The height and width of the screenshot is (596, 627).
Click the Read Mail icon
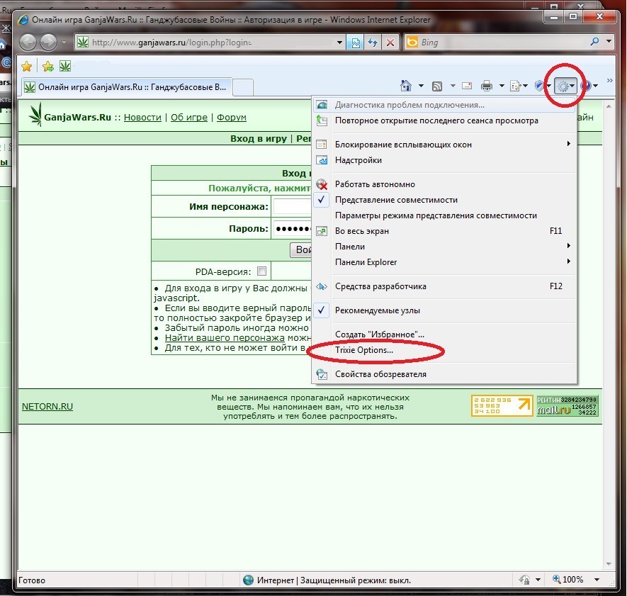[467, 86]
